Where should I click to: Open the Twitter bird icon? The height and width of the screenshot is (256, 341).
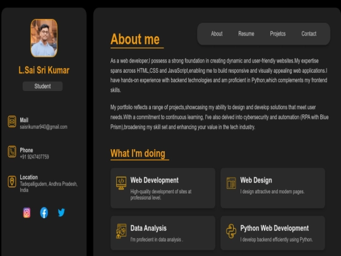click(61, 212)
